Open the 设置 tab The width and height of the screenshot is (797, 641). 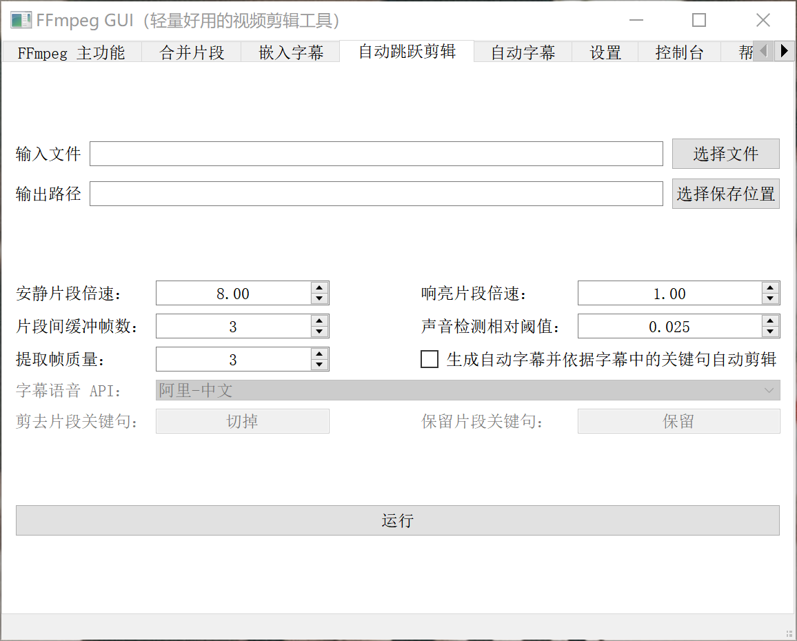[x=605, y=52]
